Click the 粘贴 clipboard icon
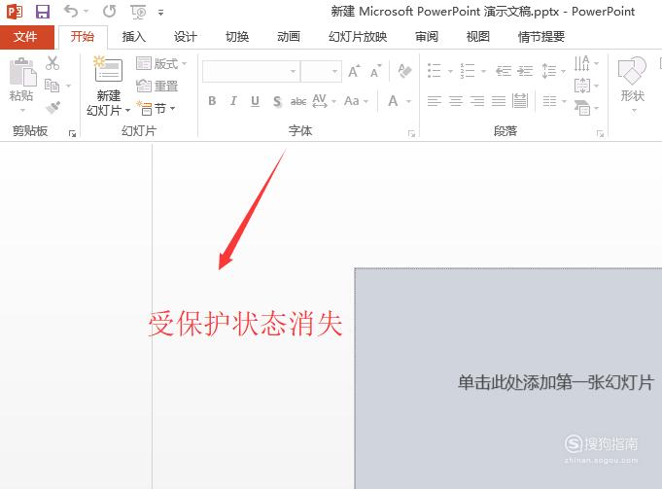Image resolution: width=662 pixels, height=489 pixels. click(x=22, y=71)
